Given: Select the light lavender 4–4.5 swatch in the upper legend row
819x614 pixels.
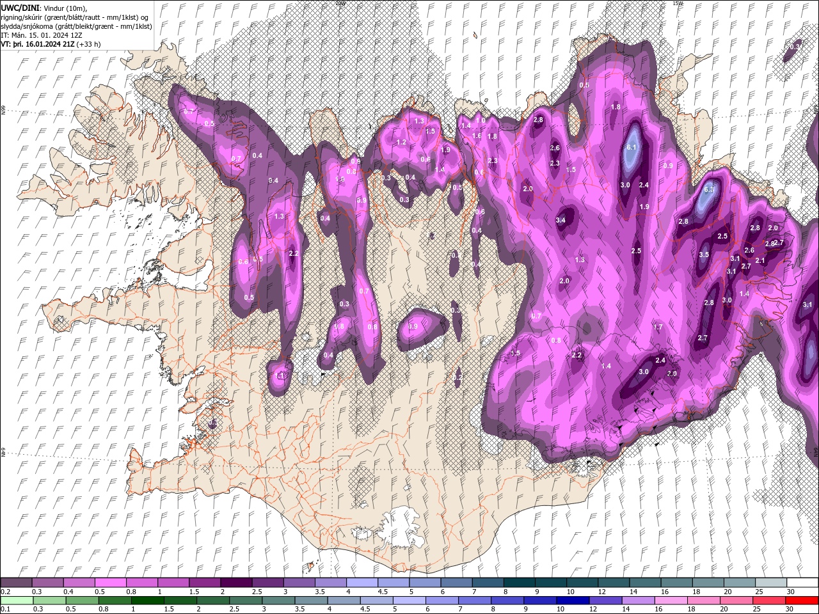Looking at the screenshot, I should pos(362,583).
